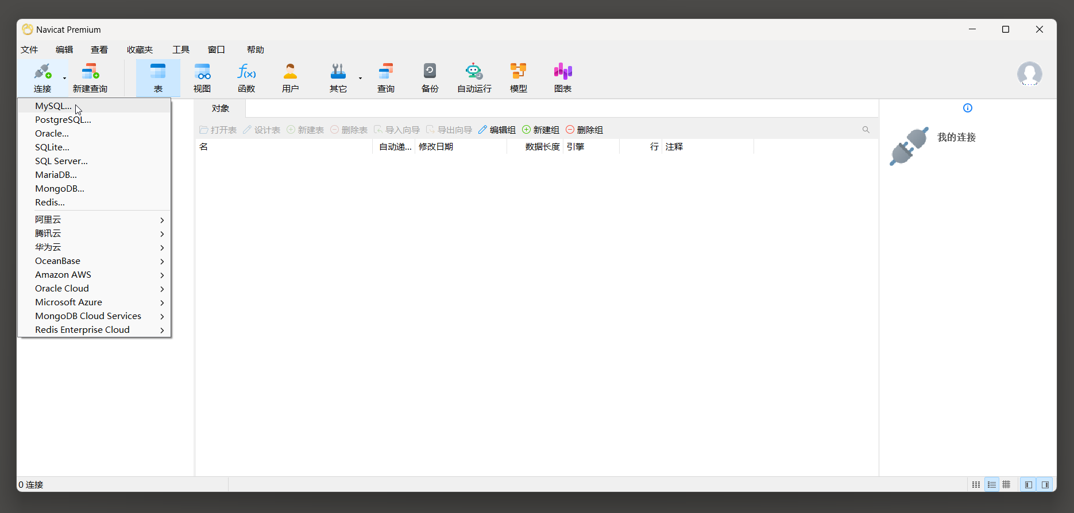Expand the 阿里云 submenu

(x=94, y=219)
